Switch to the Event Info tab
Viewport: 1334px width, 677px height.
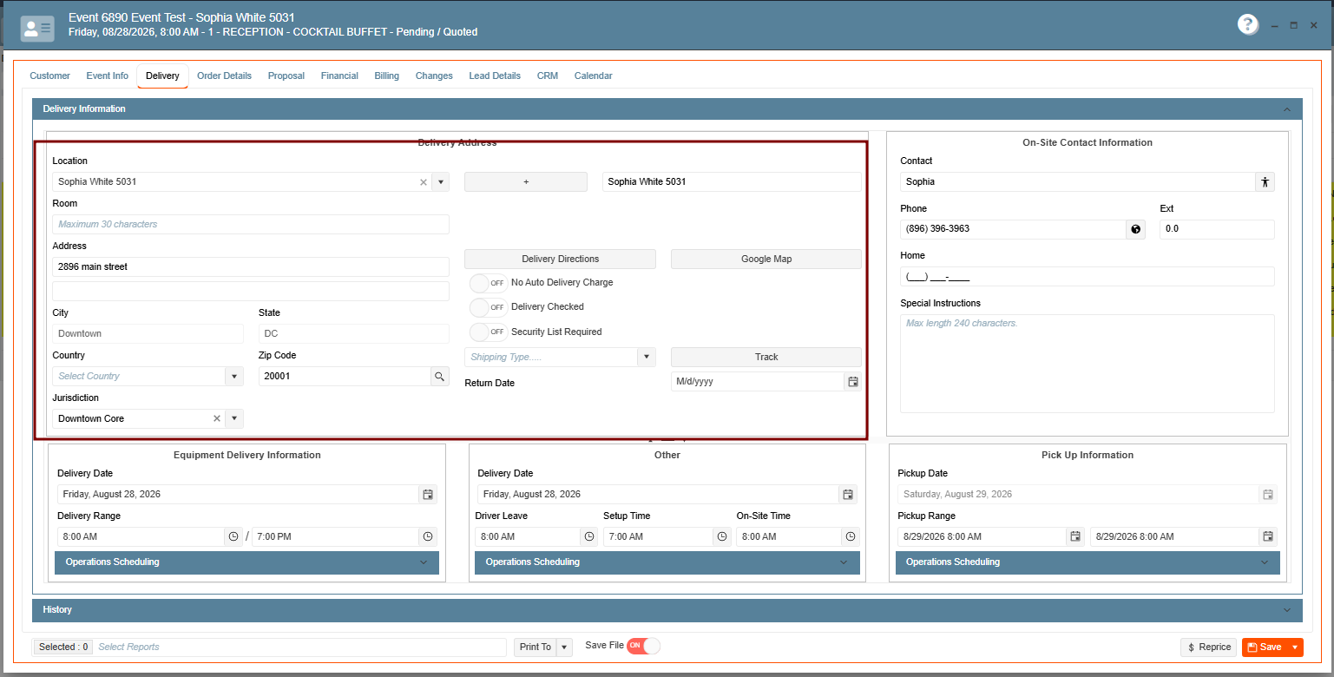click(108, 76)
